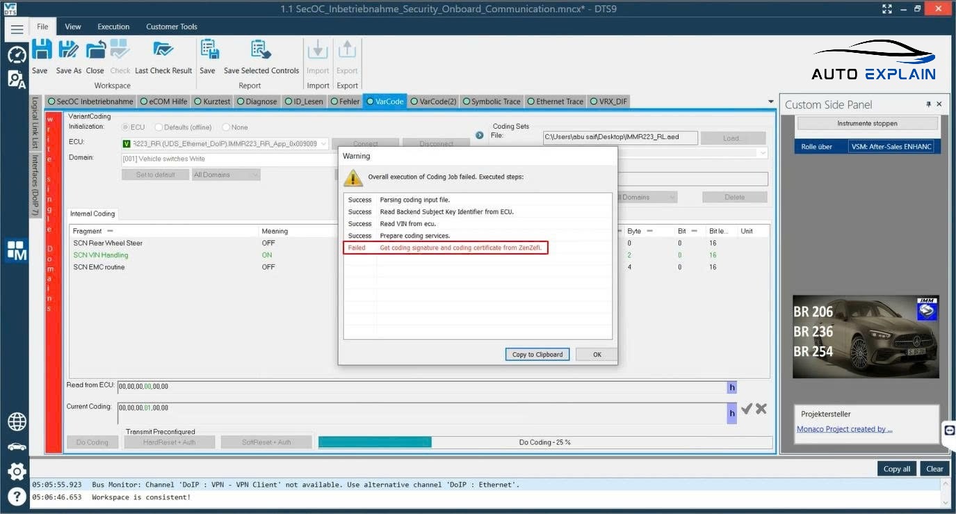Expand the ECU selection dropdown
The height and width of the screenshot is (514, 956).
(x=323, y=144)
